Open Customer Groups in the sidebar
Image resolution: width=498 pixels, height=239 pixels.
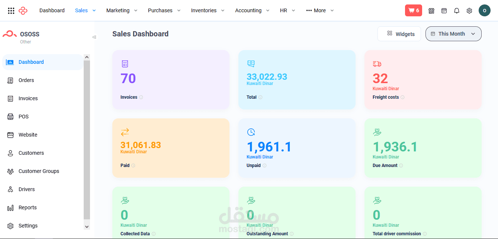[39, 171]
